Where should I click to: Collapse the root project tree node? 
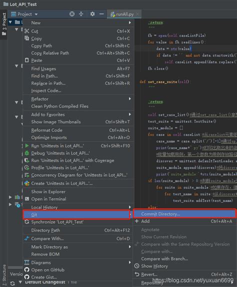[x=10, y=22]
